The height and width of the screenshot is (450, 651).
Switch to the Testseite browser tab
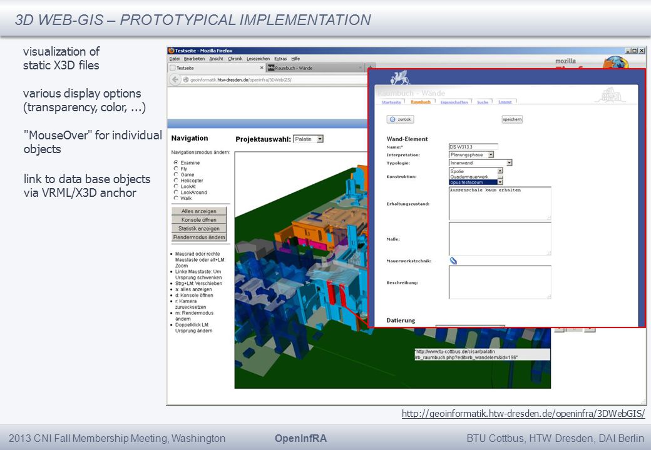coord(217,67)
